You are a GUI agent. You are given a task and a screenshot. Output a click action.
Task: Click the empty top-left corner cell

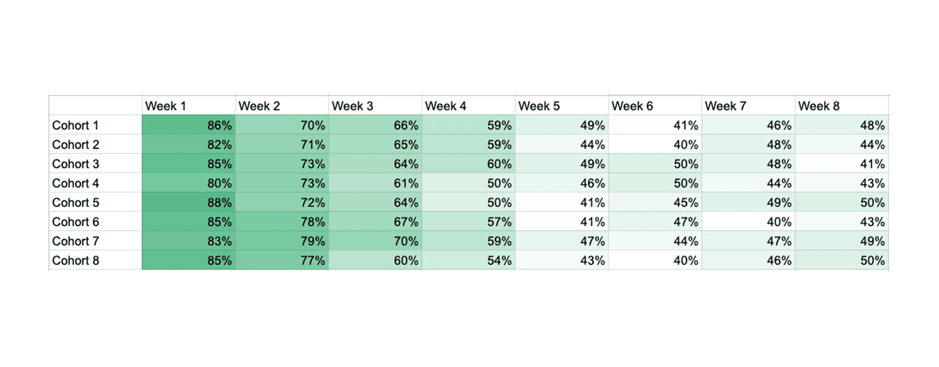pyautogui.click(x=95, y=106)
